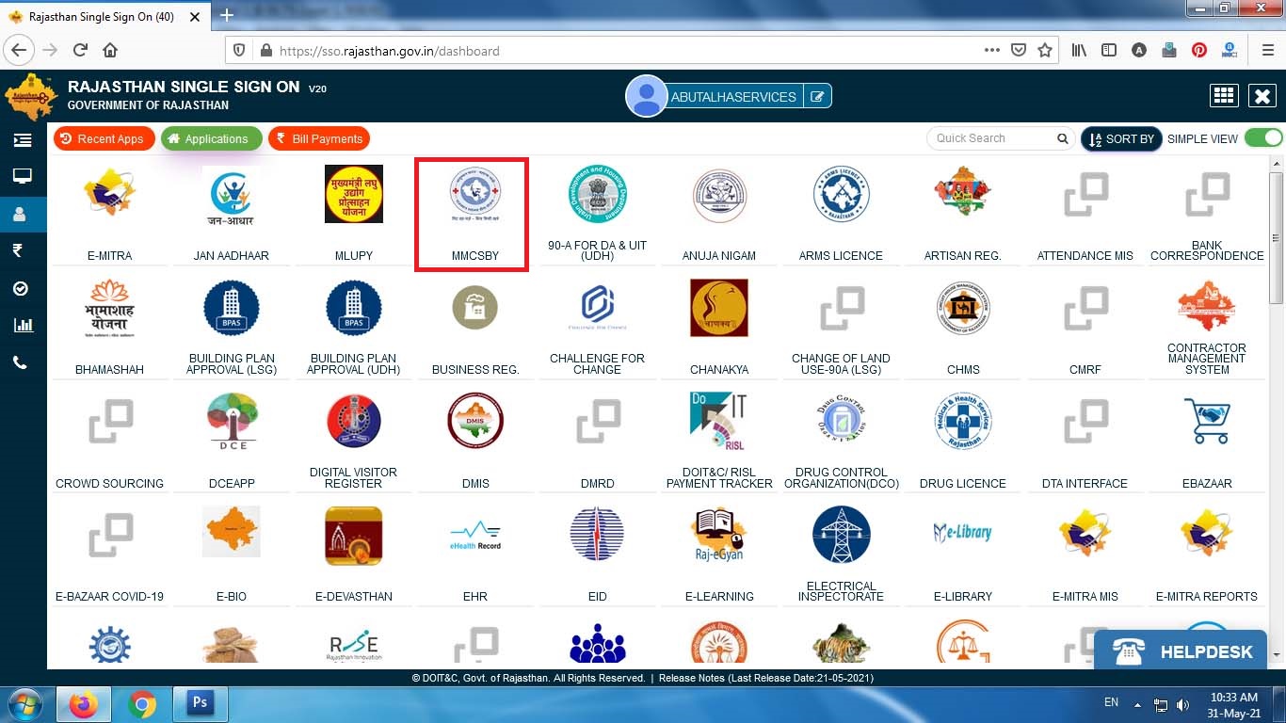Open the apps grid menu icon
The image size is (1286, 723).
click(x=1224, y=96)
